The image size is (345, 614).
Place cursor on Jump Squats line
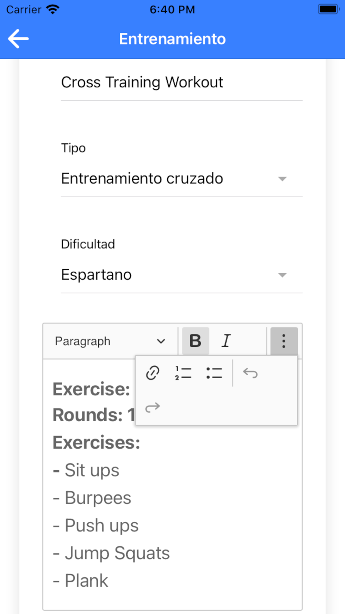pos(111,553)
